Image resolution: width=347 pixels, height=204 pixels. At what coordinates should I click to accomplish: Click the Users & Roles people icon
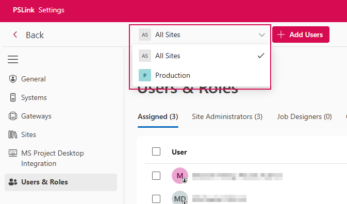(x=13, y=182)
